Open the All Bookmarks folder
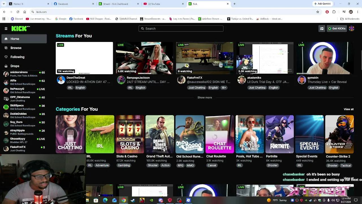 click(350, 19)
